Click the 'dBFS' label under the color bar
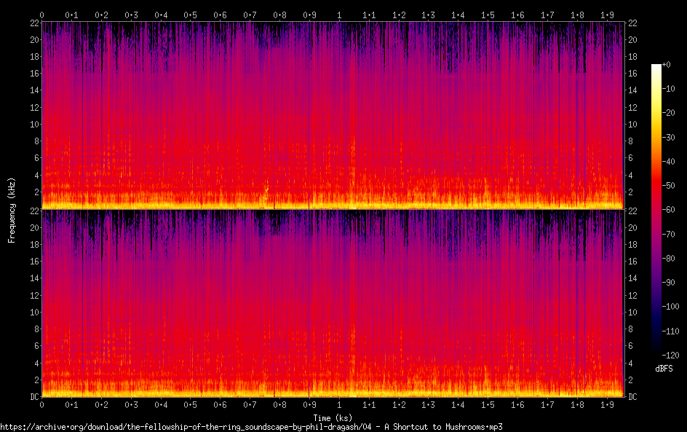The height and width of the screenshot is (432, 687). click(x=663, y=369)
